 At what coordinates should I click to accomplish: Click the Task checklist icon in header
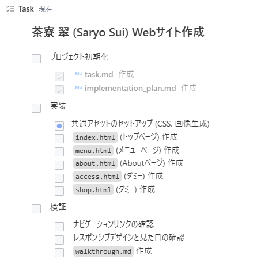point(10,9)
